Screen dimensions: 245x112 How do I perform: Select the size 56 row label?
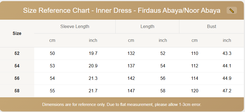[x=17, y=78]
